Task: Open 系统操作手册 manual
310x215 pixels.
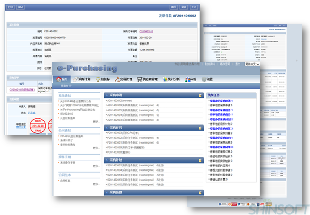Action: pos(67,163)
